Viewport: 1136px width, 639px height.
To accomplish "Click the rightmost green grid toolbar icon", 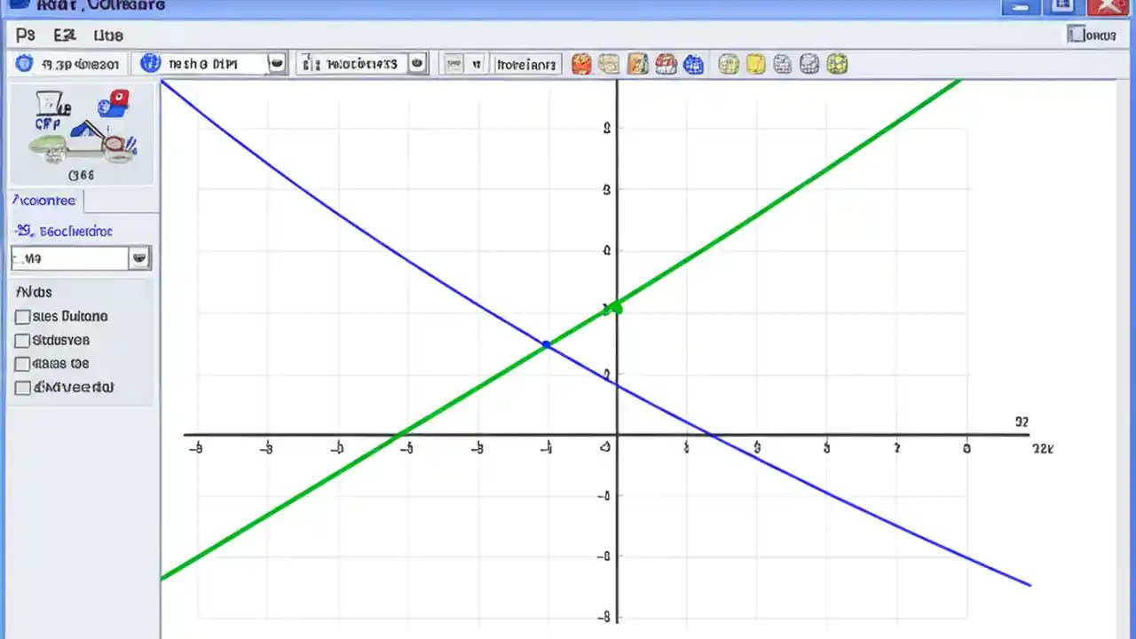I will pos(838,63).
